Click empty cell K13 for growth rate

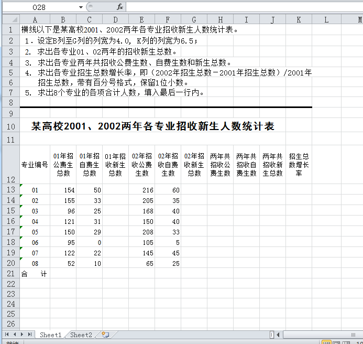click(x=299, y=190)
